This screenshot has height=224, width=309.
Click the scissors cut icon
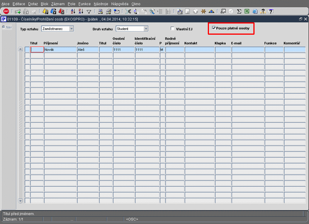(128, 12)
